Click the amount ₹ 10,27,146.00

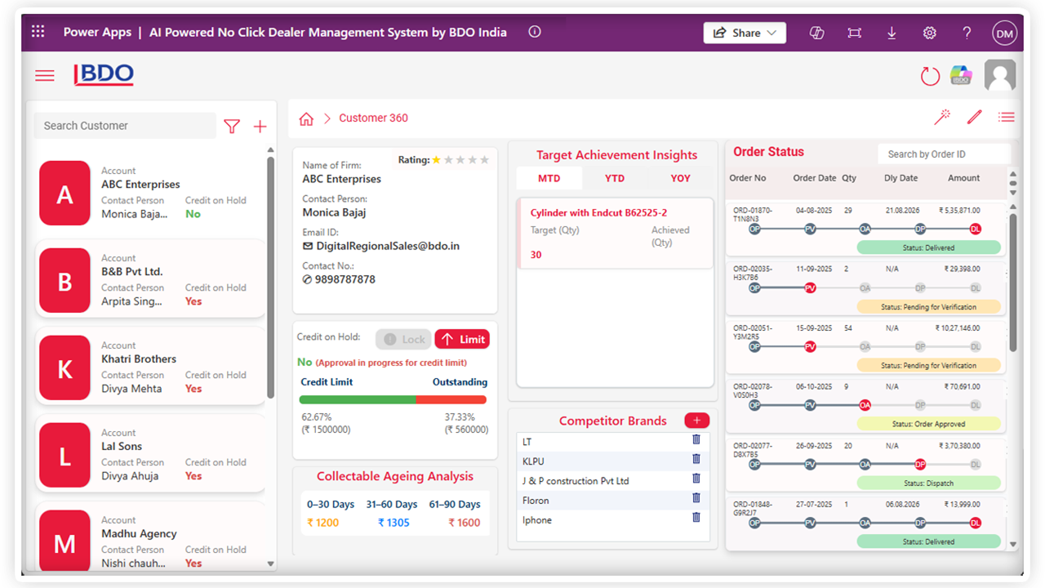tap(959, 327)
